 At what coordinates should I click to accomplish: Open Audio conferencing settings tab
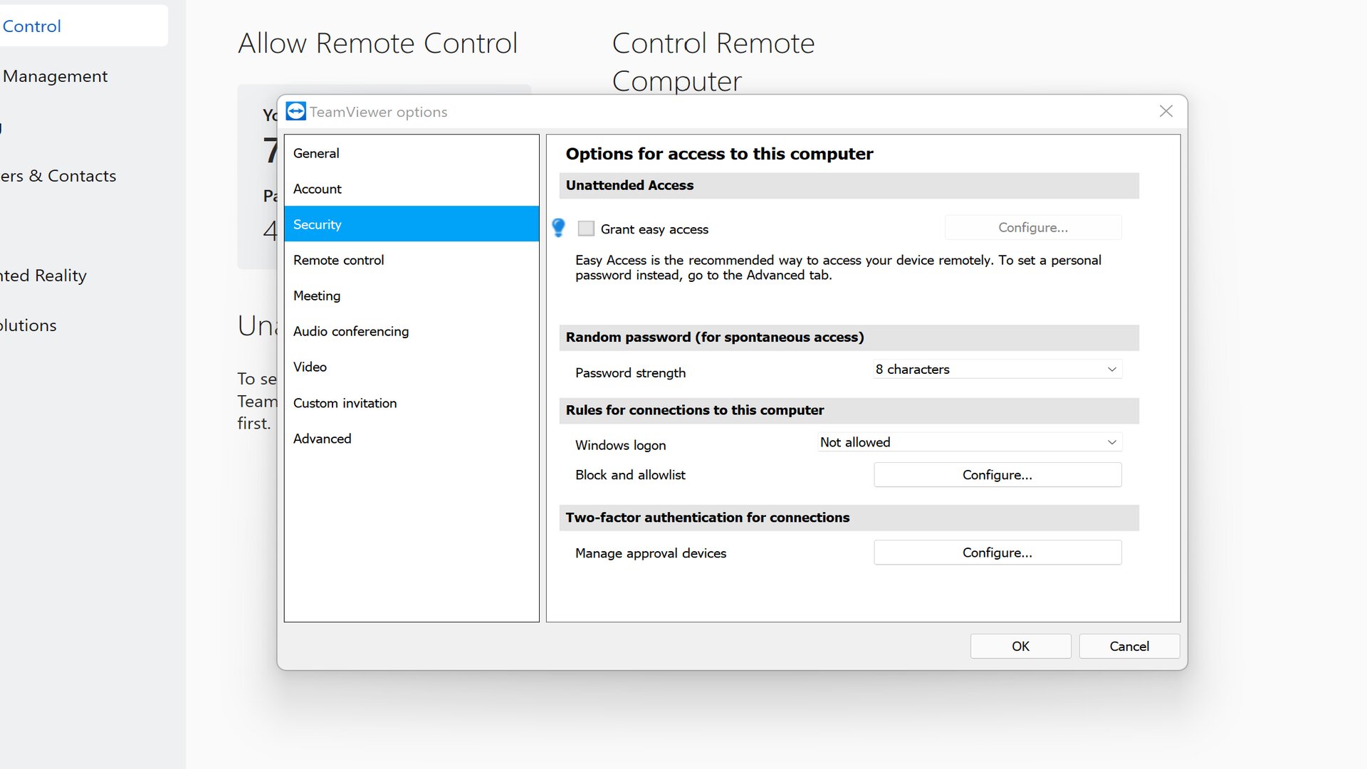(351, 330)
